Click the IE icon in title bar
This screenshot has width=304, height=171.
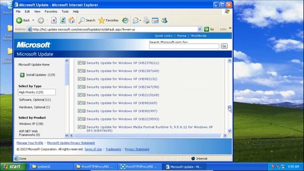pyautogui.click(x=17, y=5)
